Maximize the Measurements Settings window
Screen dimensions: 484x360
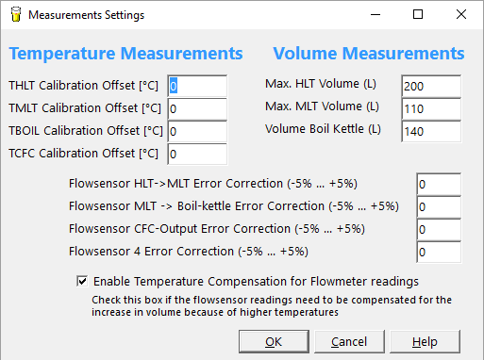[418, 14]
